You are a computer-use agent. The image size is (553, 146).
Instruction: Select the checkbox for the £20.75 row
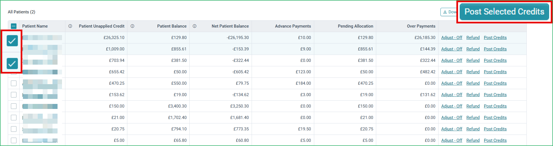pyautogui.click(x=14, y=129)
